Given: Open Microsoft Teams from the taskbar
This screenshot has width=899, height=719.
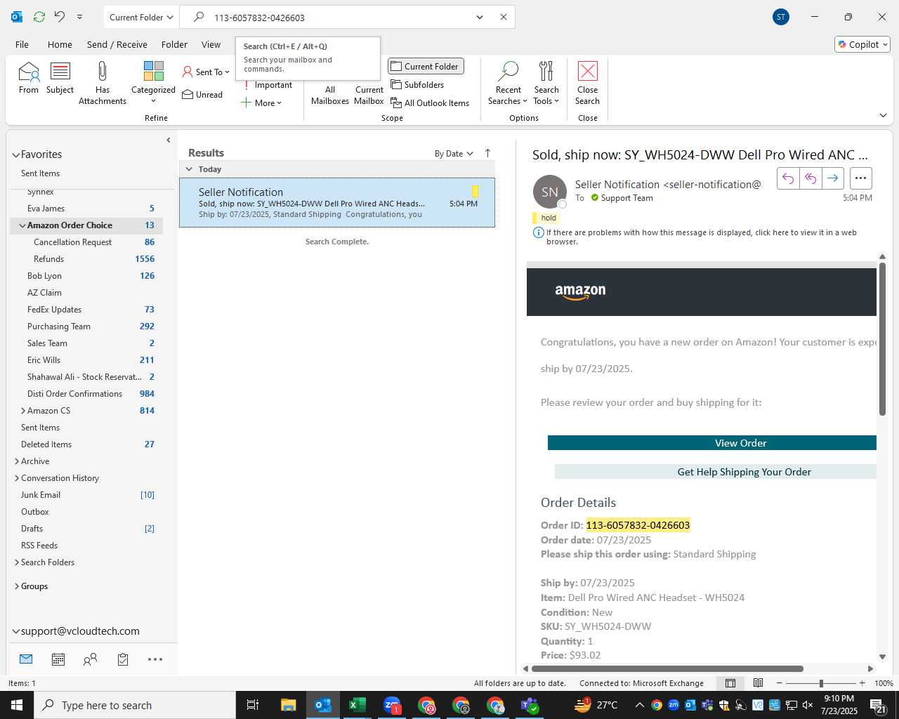Looking at the screenshot, I should click(x=529, y=705).
